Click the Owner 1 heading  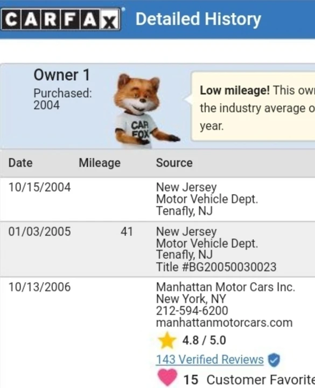coord(61,75)
